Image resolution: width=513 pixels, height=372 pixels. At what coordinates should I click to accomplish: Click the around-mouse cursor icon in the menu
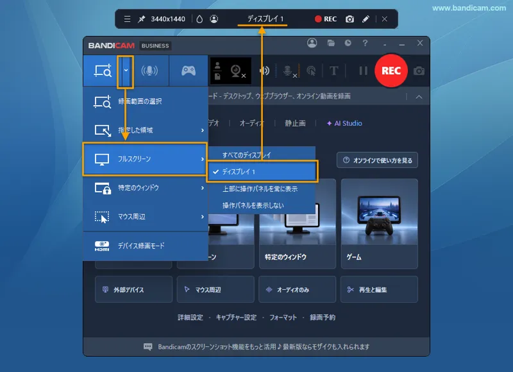tap(102, 217)
